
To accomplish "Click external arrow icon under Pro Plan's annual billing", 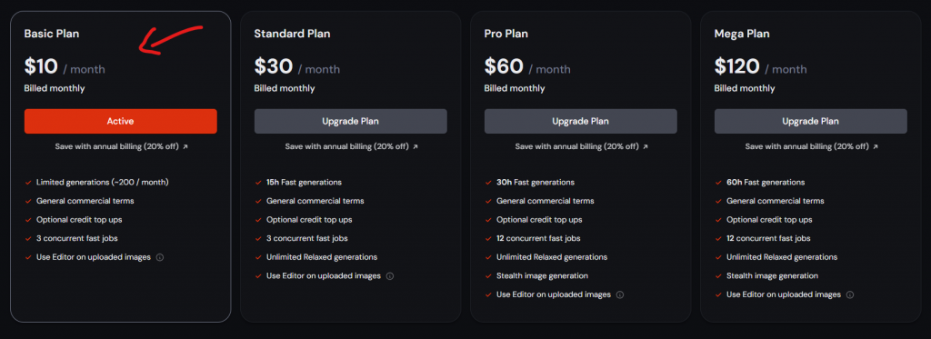I will coord(646,146).
